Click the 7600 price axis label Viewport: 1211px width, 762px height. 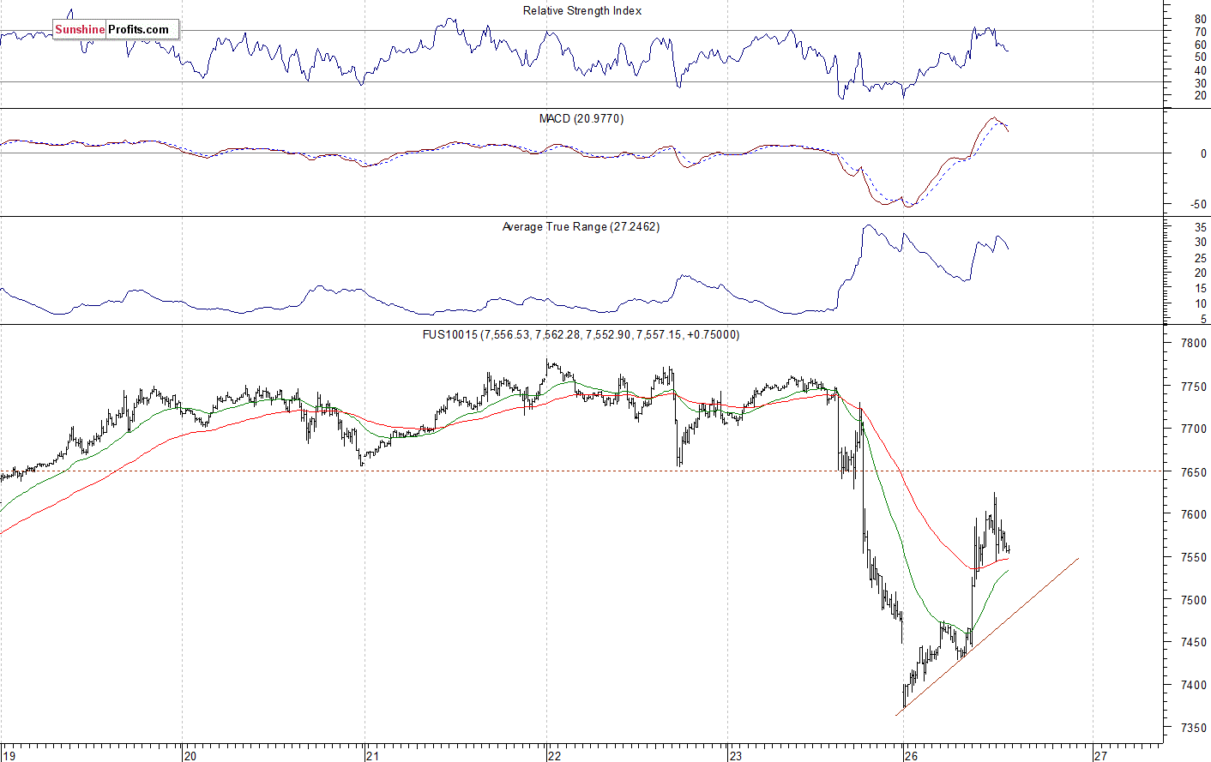1194,514
